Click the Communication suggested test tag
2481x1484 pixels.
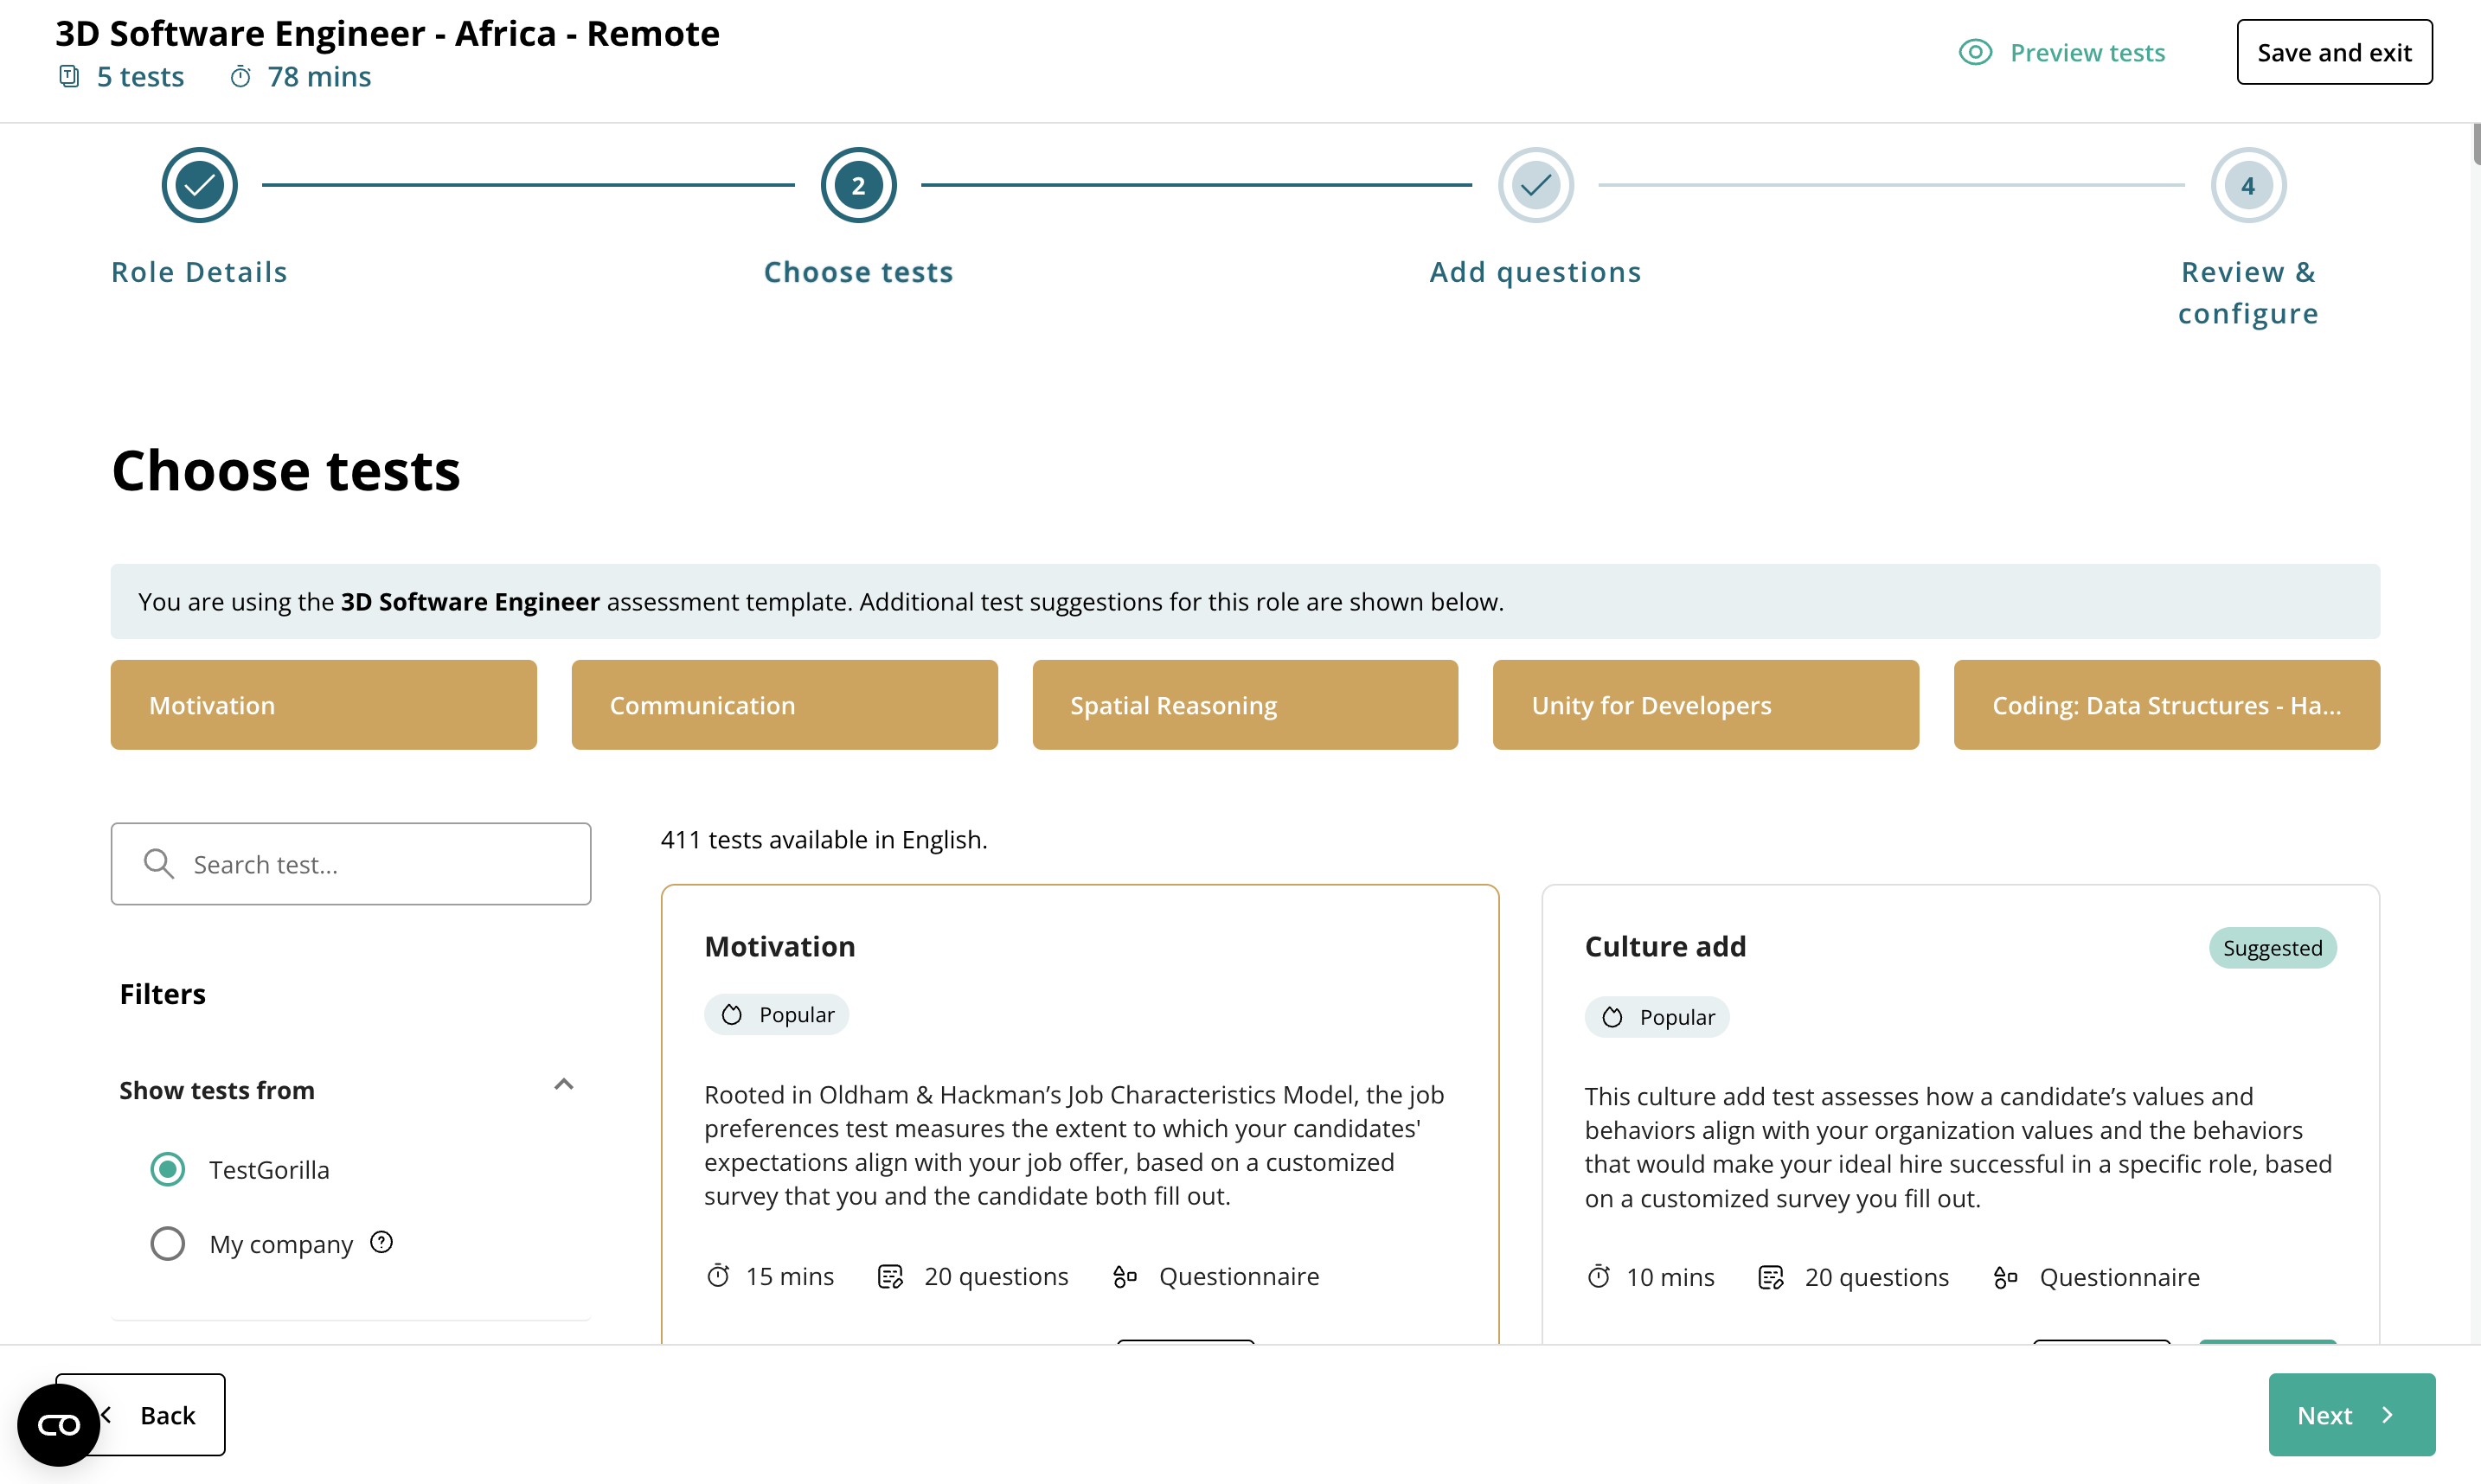tap(785, 705)
